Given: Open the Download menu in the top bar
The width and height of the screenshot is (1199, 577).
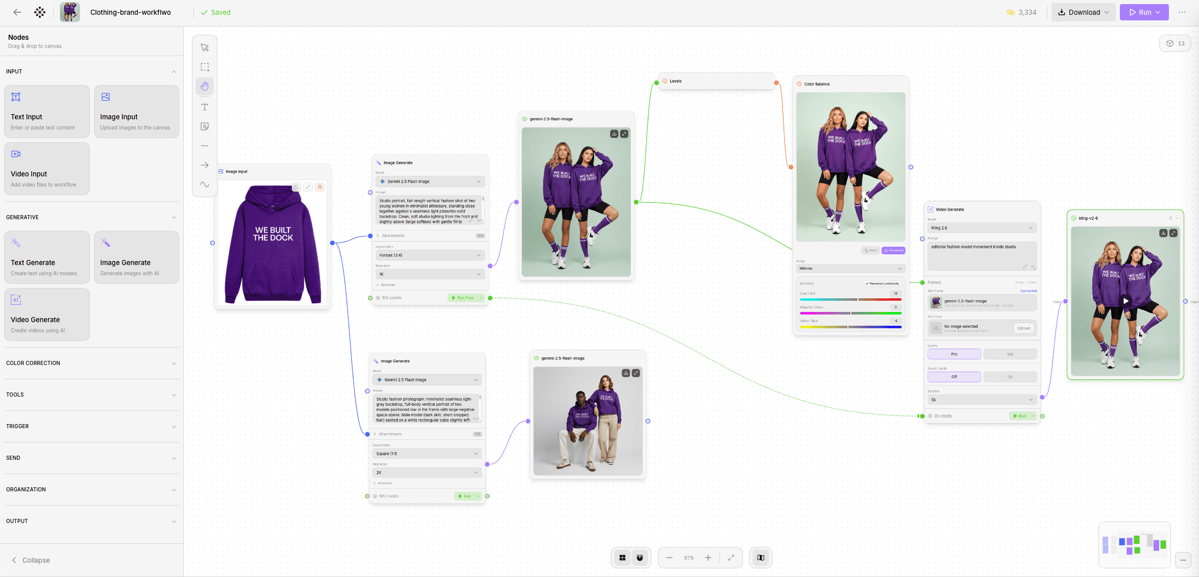Looking at the screenshot, I should pyautogui.click(x=1083, y=12).
